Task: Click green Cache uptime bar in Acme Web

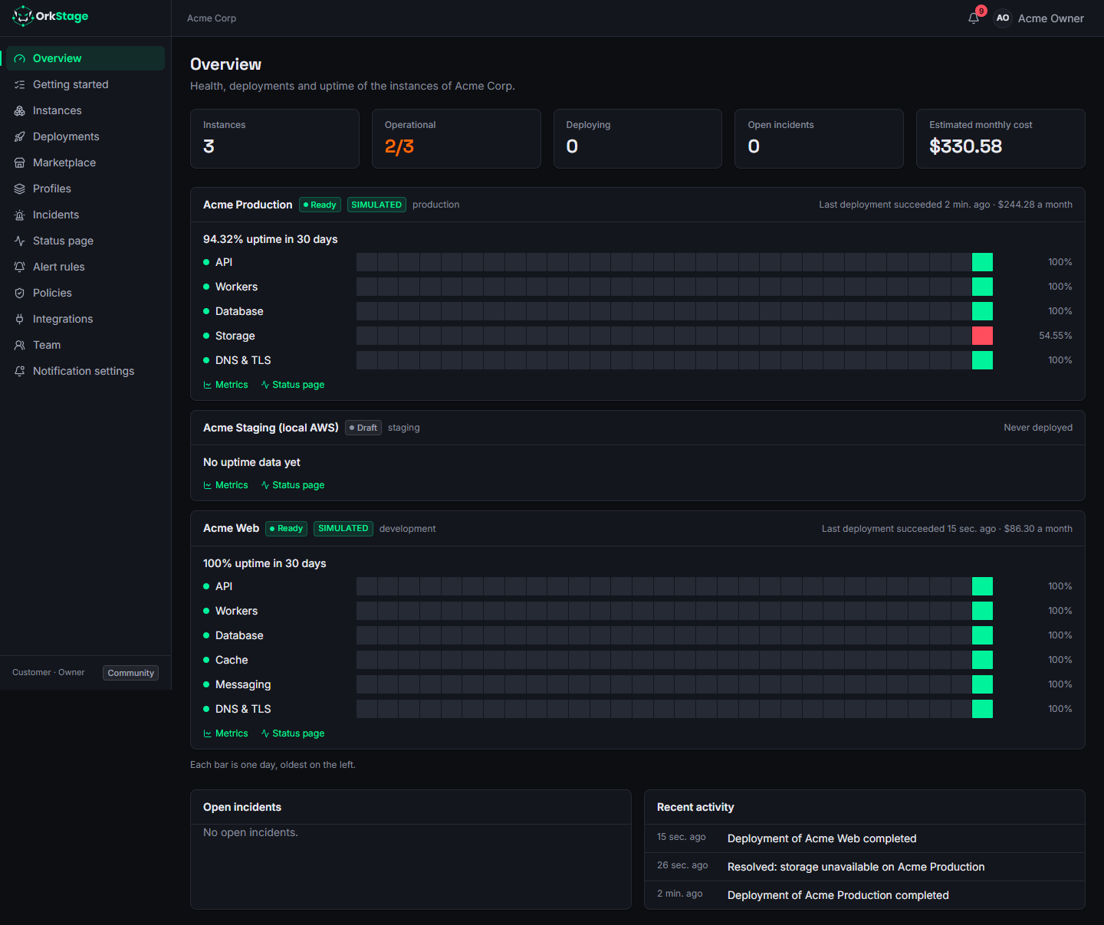Action: pos(982,660)
